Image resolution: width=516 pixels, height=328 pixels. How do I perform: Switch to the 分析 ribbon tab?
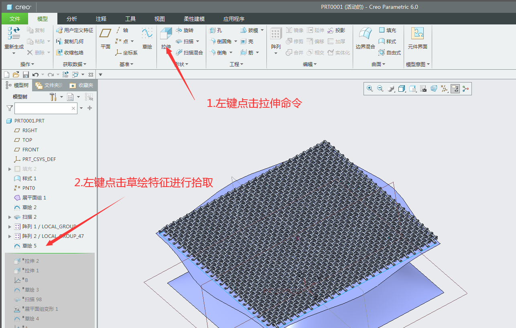[x=72, y=19]
